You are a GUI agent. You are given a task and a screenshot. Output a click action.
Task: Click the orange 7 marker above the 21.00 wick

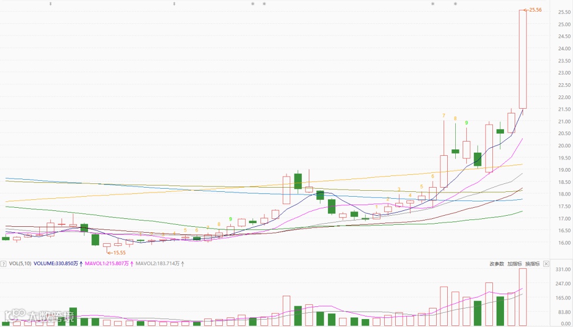[444, 116]
